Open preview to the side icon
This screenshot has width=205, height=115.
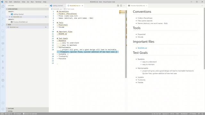tap(118, 6)
